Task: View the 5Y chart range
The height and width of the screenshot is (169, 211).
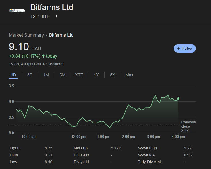Action: click(x=113, y=75)
